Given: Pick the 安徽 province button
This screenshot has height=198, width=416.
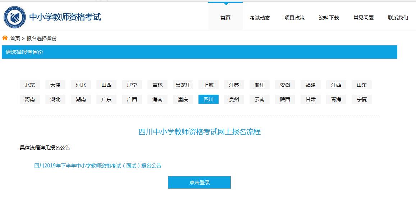Looking at the screenshot, I should tap(285, 85).
